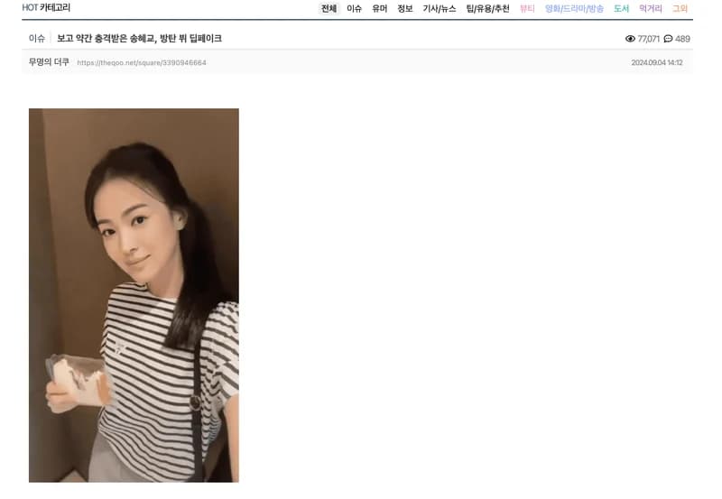722x499 pixels.
Task: Select the 도서 category tab
Action: coord(621,8)
